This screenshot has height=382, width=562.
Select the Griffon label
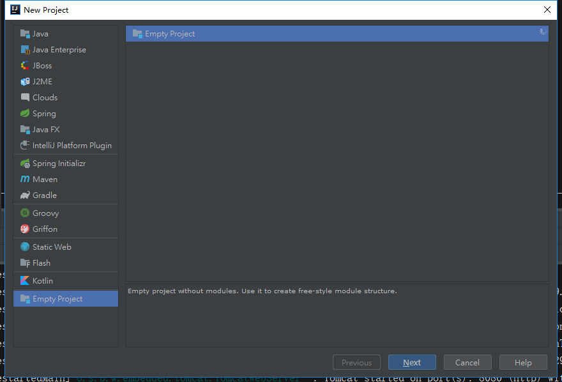pyautogui.click(x=45, y=229)
